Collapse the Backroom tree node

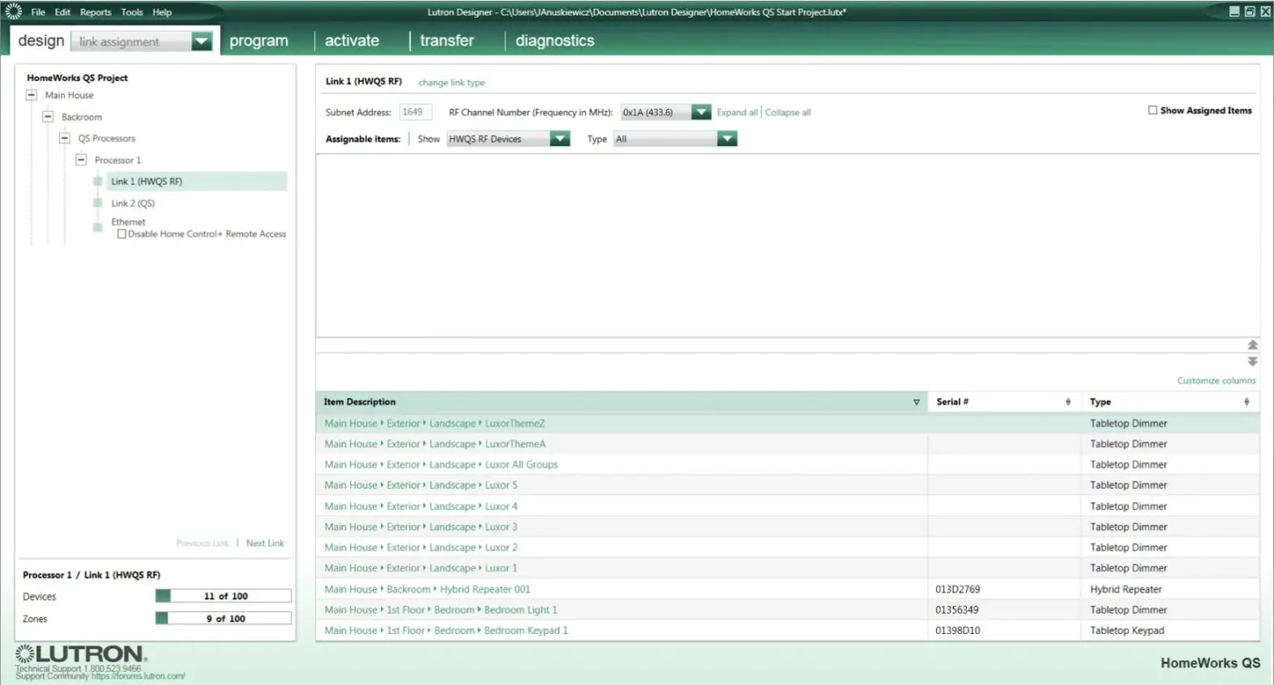pos(48,117)
